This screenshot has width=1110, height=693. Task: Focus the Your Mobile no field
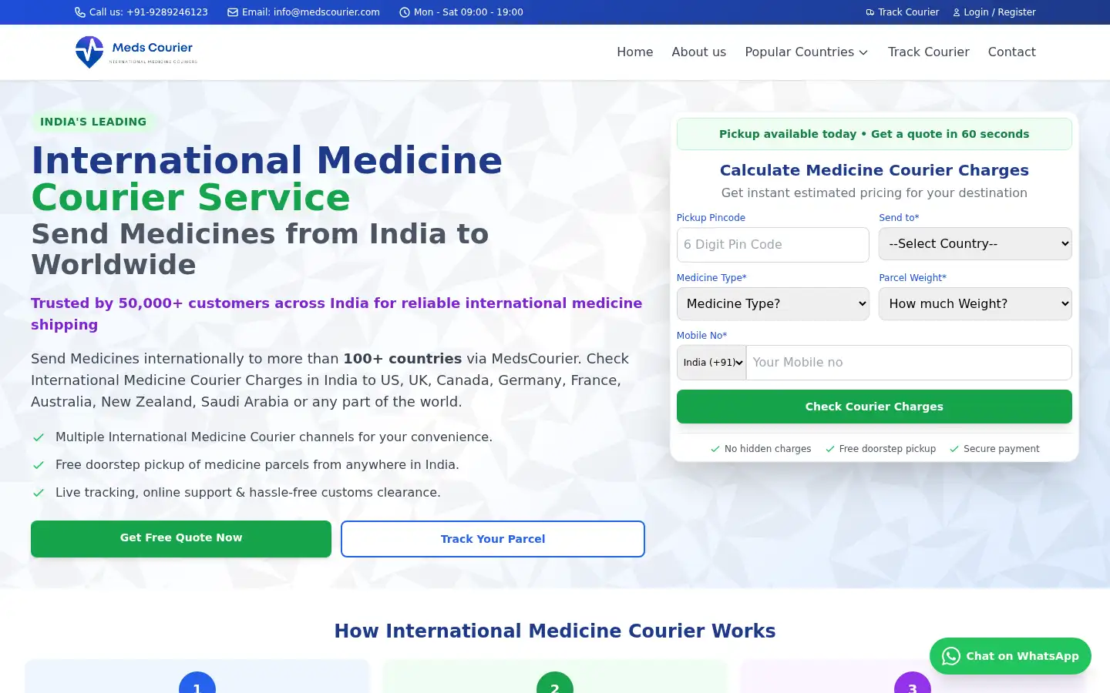(x=909, y=363)
